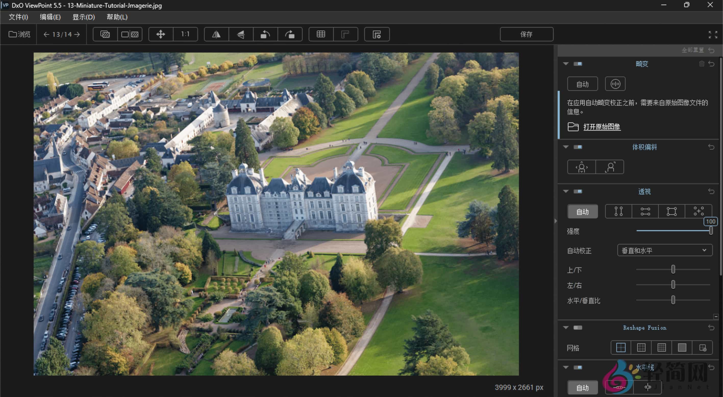Select the 8-point perspective tool
The image size is (723, 397).
tap(698, 212)
